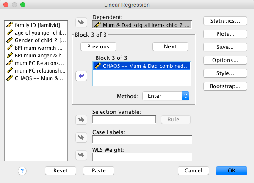Click the blue arrow to remove CHAOS from block

point(81,76)
